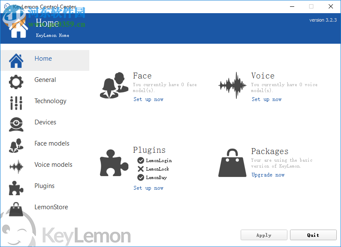The width and height of the screenshot is (341, 247).
Task: Click the Face recognition silhouette icon
Action: [x=114, y=85]
